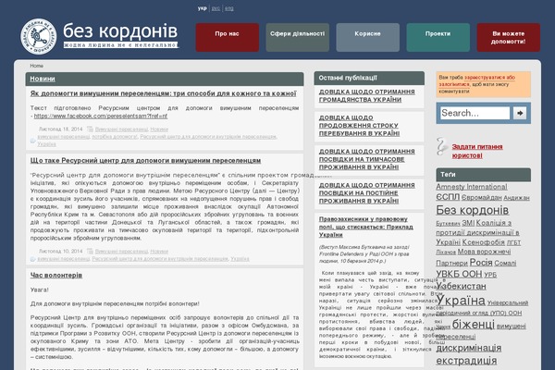Viewport: 555px width, 370px height.
Task: Select the Андижан tag
Action: coord(516,198)
